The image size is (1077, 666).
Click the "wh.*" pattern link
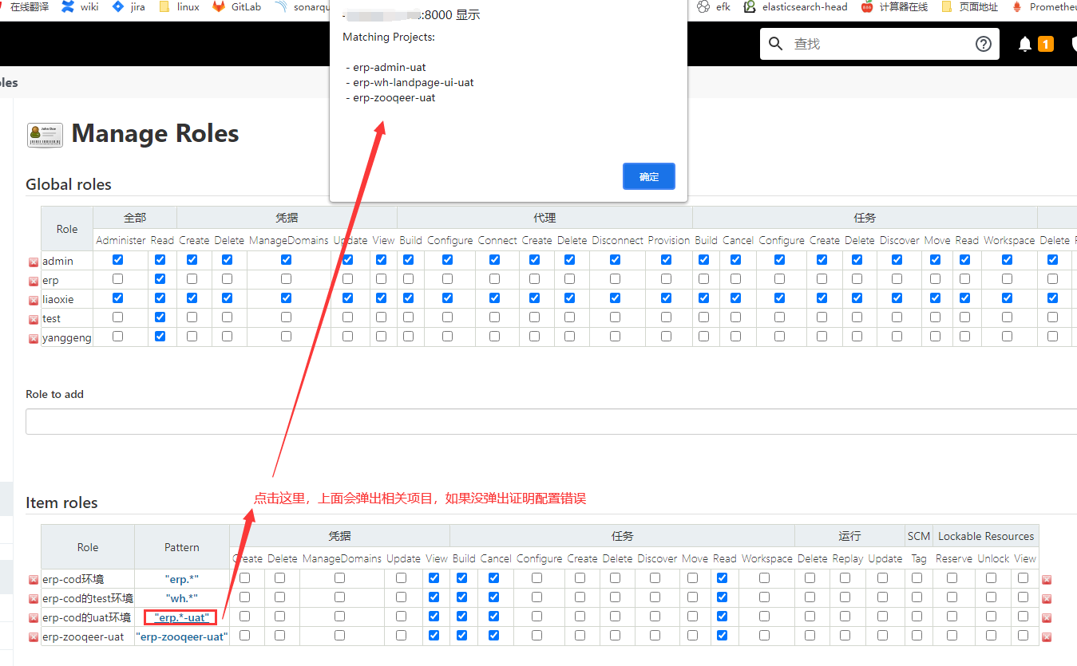[182, 598]
